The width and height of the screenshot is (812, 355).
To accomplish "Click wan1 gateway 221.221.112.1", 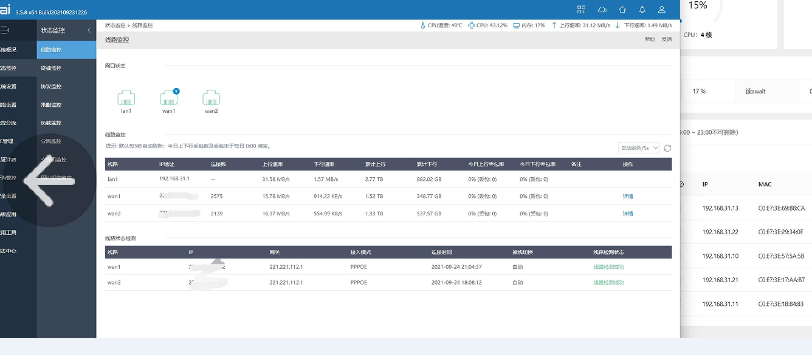I will click(x=286, y=267).
